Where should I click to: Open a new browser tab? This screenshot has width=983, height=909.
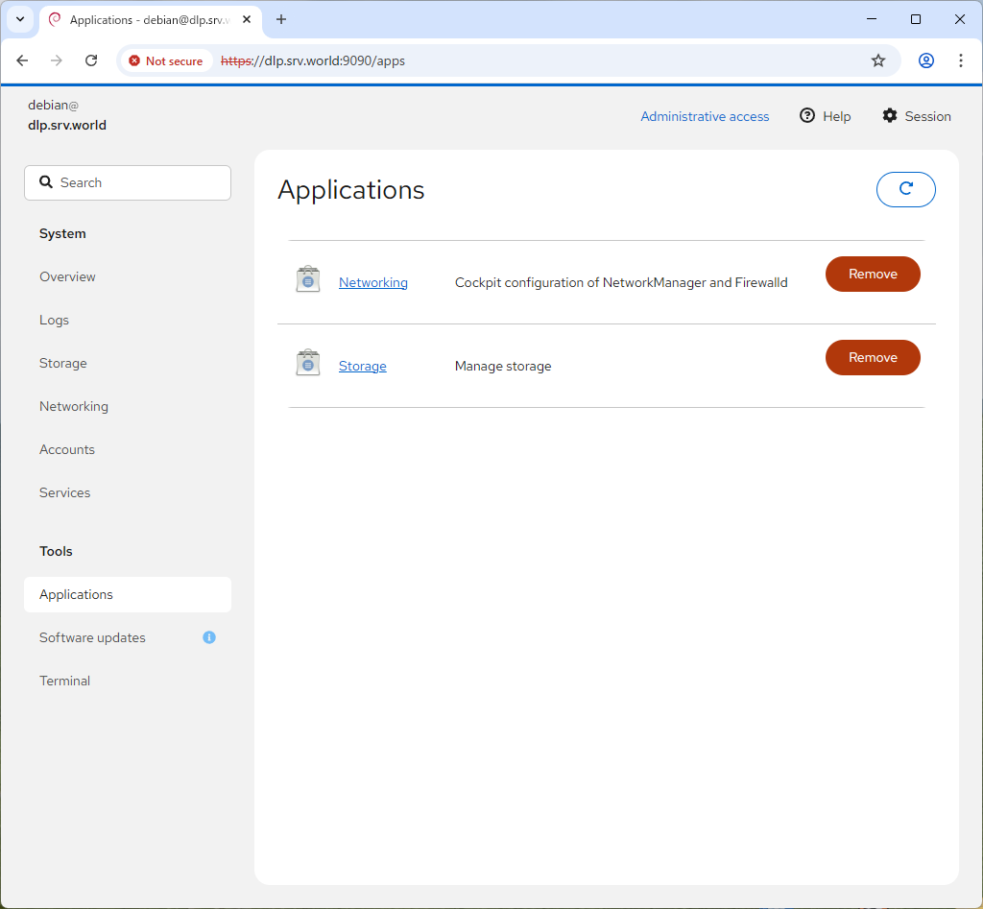point(281,19)
